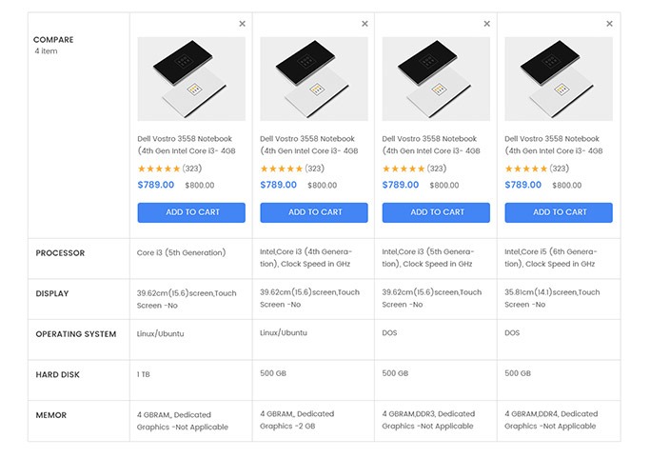
Task: Add second Dell Vostro to cart
Action: (x=314, y=212)
